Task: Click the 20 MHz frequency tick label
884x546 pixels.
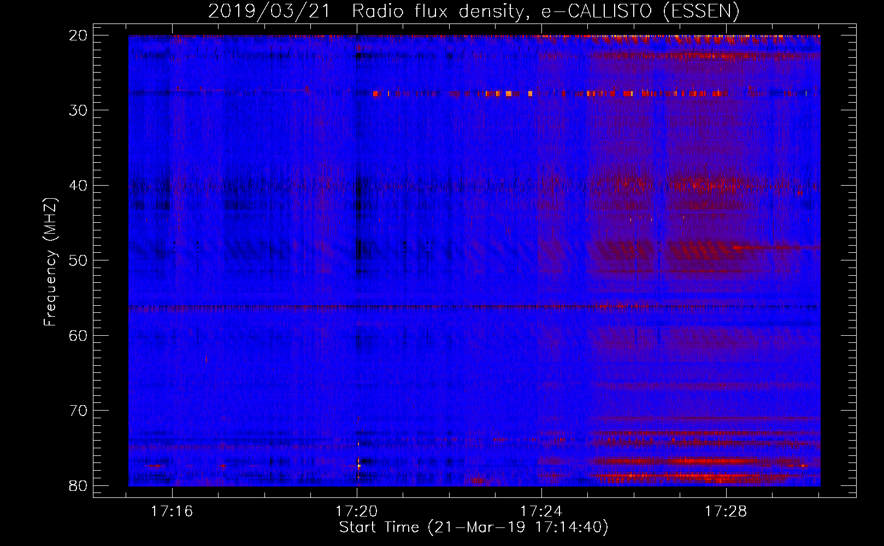Action: (x=79, y=35)
